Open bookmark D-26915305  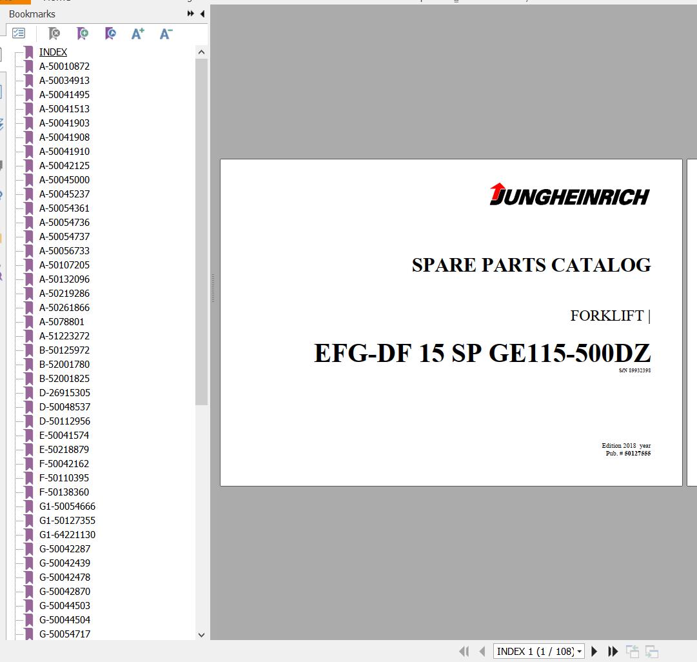point(65,394)
